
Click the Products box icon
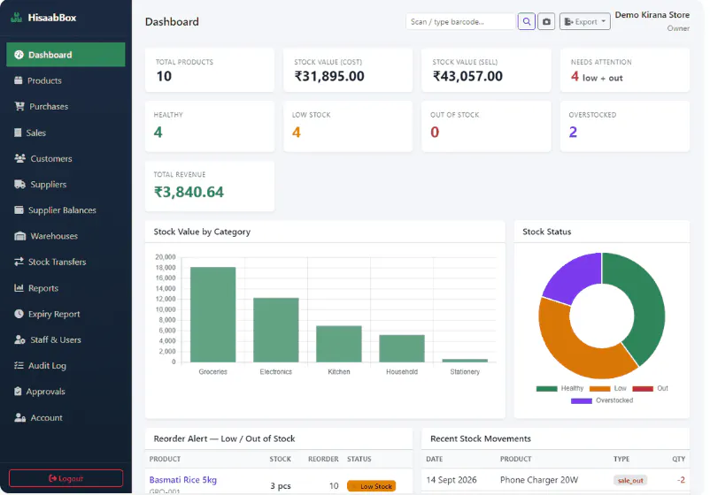tap(18, 80)
